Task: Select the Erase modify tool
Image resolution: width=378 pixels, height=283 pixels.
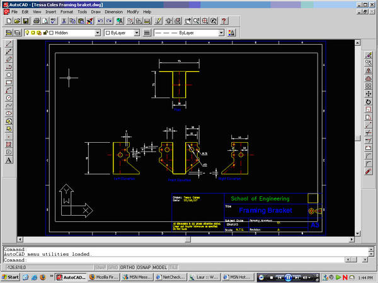Action: pyautogui.click(x=368, y=55)
